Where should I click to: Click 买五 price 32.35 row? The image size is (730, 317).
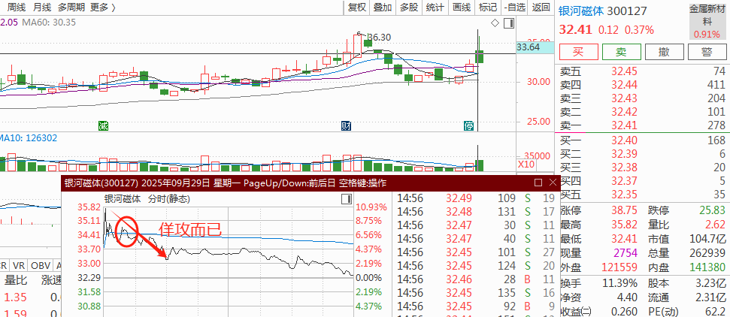(642, 195)
